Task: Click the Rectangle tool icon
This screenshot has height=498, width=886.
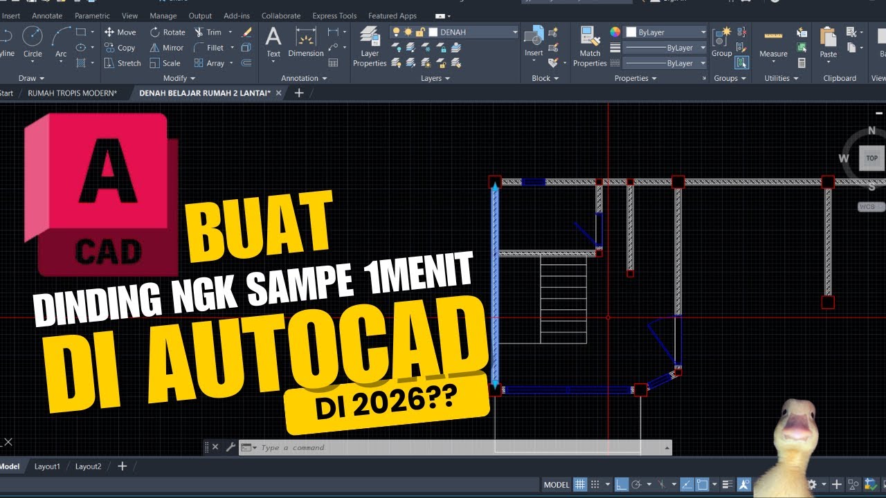Action: click(81, 32)
